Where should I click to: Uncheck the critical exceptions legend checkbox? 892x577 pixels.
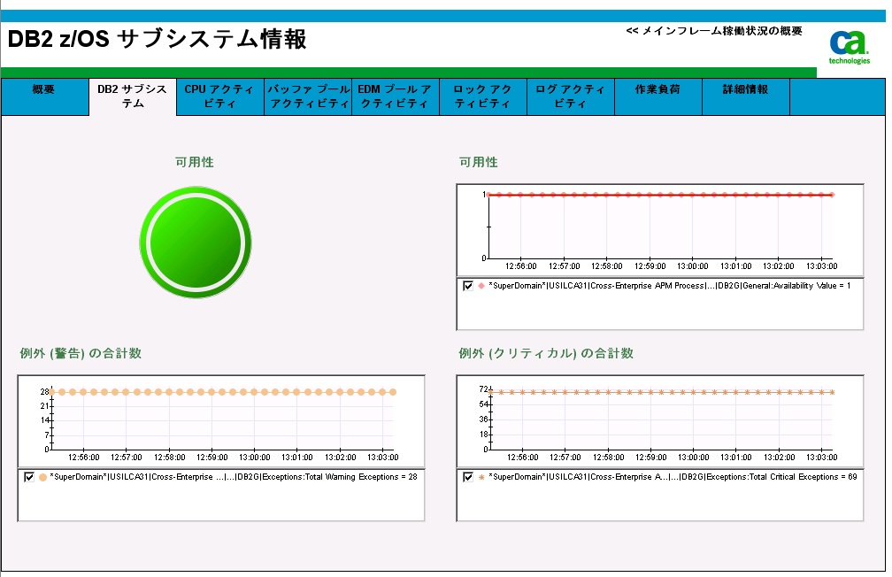click(x=467, y=476)
